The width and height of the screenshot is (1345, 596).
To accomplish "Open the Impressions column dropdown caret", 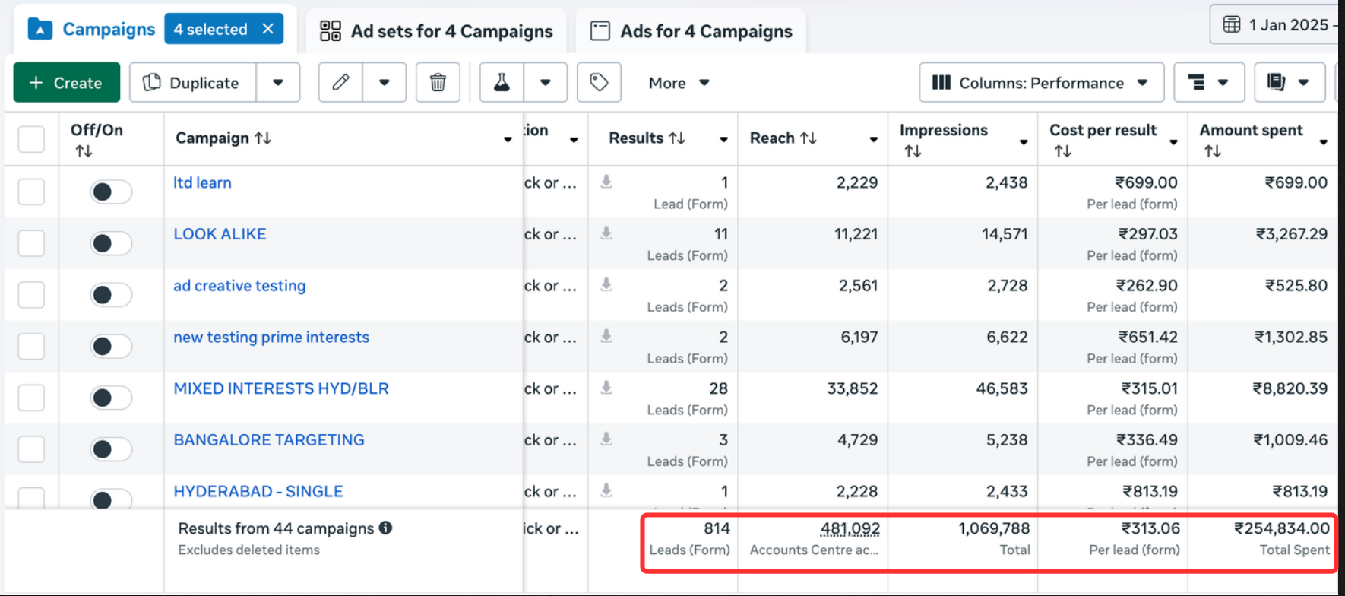I will pyautogui.click(x=1024, y=142).
